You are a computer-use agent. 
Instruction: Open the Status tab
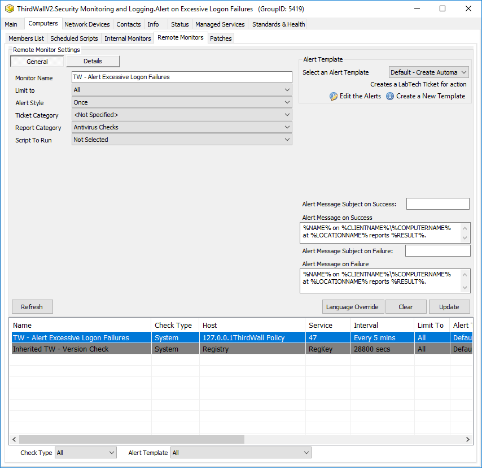[180, 24]
